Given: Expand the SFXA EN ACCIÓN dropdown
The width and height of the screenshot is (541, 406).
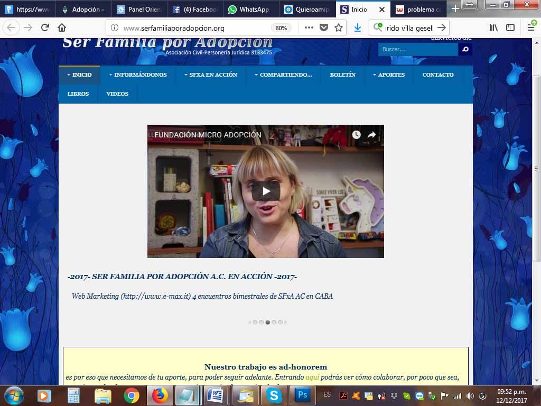Looking at the screenshot, I should click(211, 75).
